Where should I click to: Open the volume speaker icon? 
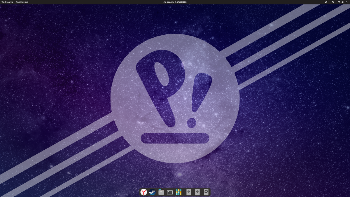coord(342,2)
